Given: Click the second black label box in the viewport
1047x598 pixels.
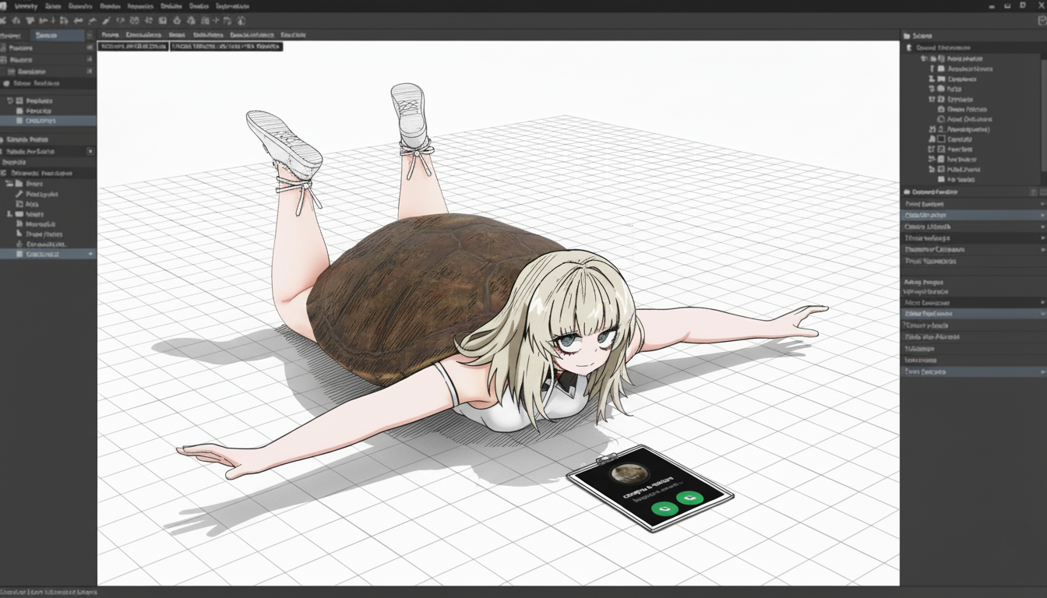Looking at the screenshot, I should pos(226,47).
